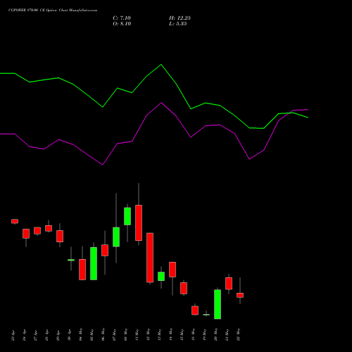The image size is (352, 352).
Task: Click the '22 May' date label
Action: click(x=239, y=334)
